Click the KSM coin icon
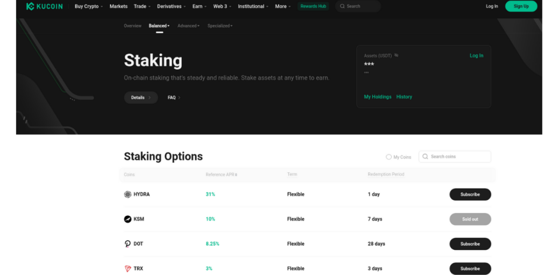Image resolution: width=551 pixels, height=275 pixels. 128,219
